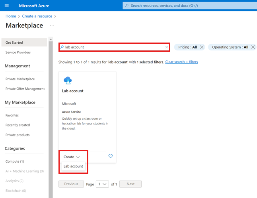The height and width of the screenshot is (198, 257).
Task: Click the card description about classroom lab
Action: pyautogui.click(x=85, y=124)
